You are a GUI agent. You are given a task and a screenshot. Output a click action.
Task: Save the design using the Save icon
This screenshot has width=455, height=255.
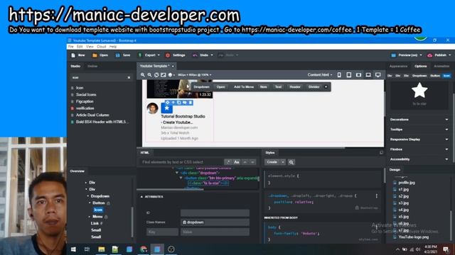[x=117, y=55]
